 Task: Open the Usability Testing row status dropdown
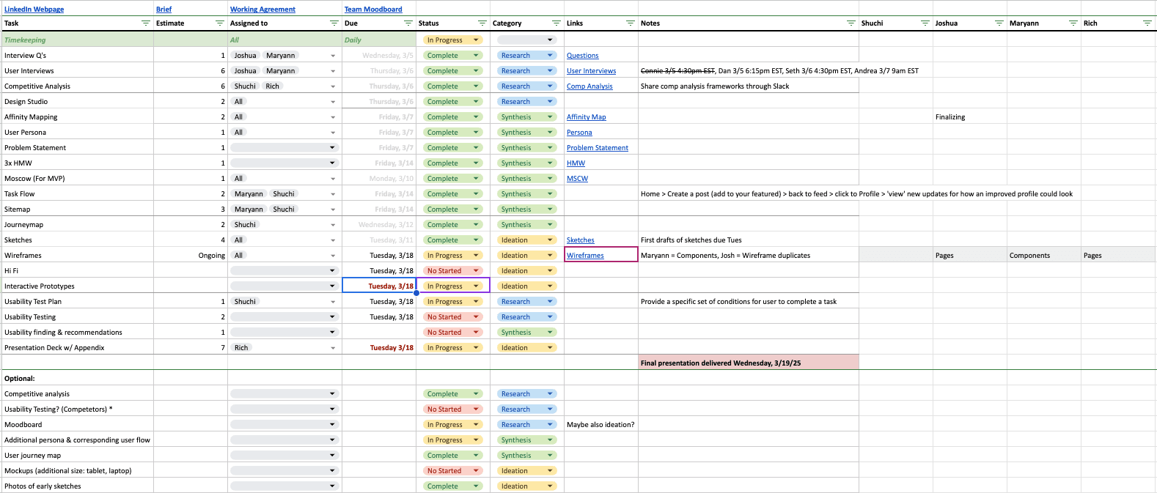point(453,317)
